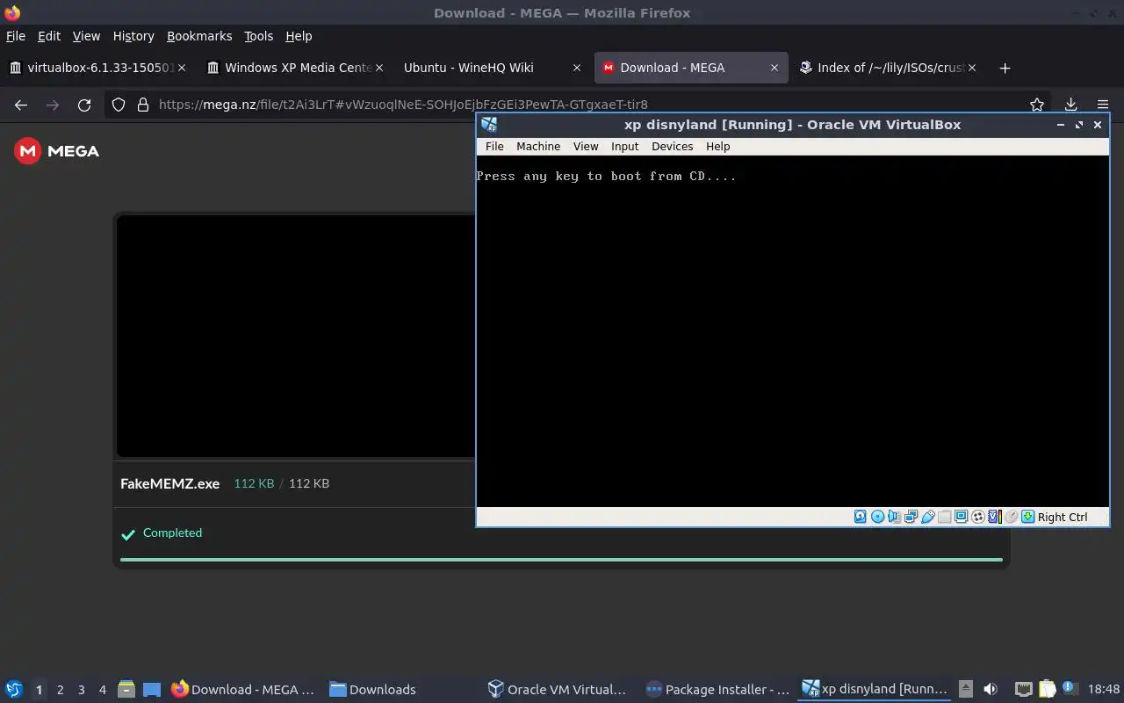Select virtual desktop 1 in the pager
Screen dimensions: 1124x703
click(x=39, y=690)
